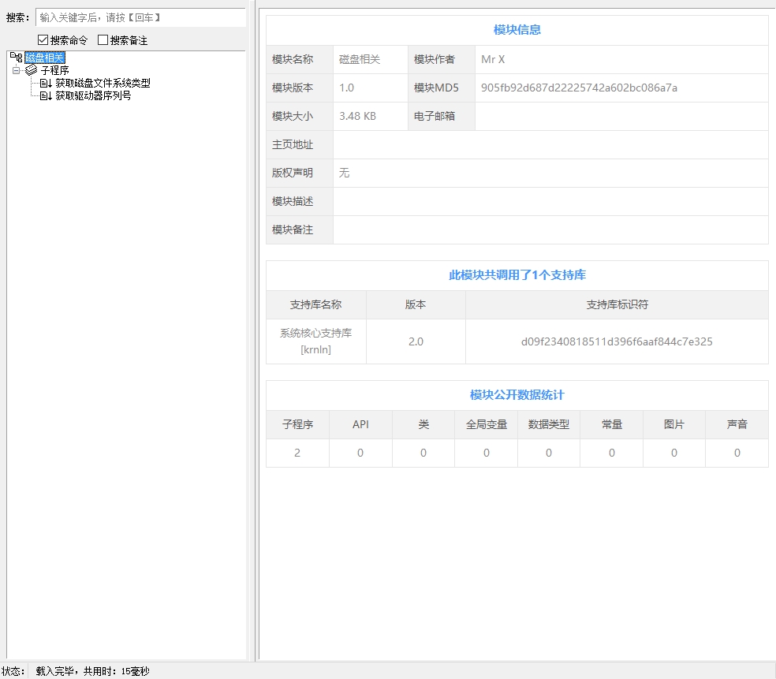Viewport: 776px width, 679px height.
Task: Click the module root icon beside 磁盘相关
Action: click(x=16, y=58)
